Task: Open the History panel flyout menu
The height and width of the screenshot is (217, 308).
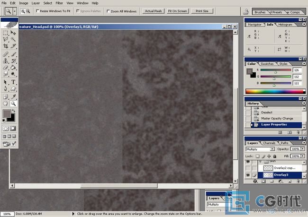Action: coord(304,103)
